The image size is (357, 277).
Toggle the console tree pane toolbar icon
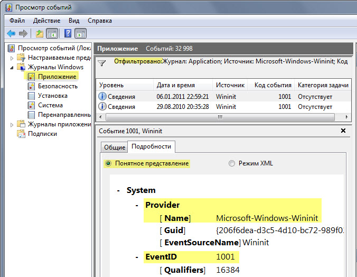(52, 33)
